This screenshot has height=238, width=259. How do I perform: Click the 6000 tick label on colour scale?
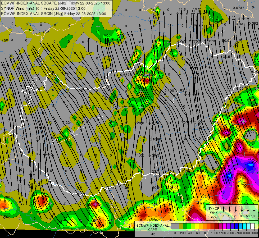(255, 233)
